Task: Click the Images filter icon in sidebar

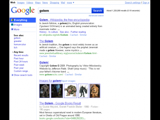Action: click(x=12, y=25)
